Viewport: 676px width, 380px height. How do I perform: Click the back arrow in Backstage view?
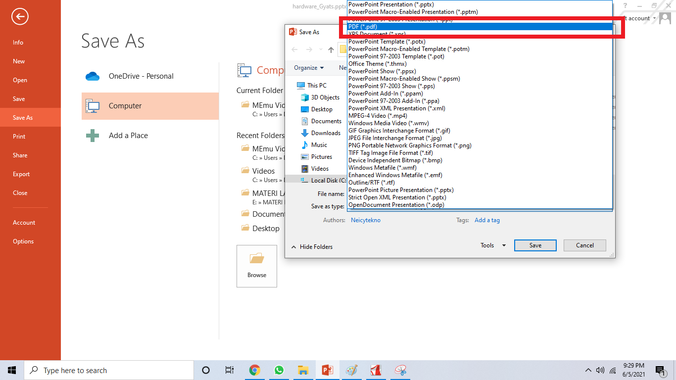pos(20,17)
